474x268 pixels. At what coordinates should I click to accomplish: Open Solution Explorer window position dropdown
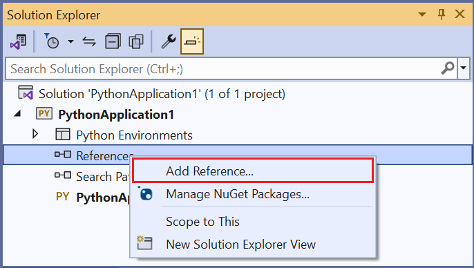[422, 15]
